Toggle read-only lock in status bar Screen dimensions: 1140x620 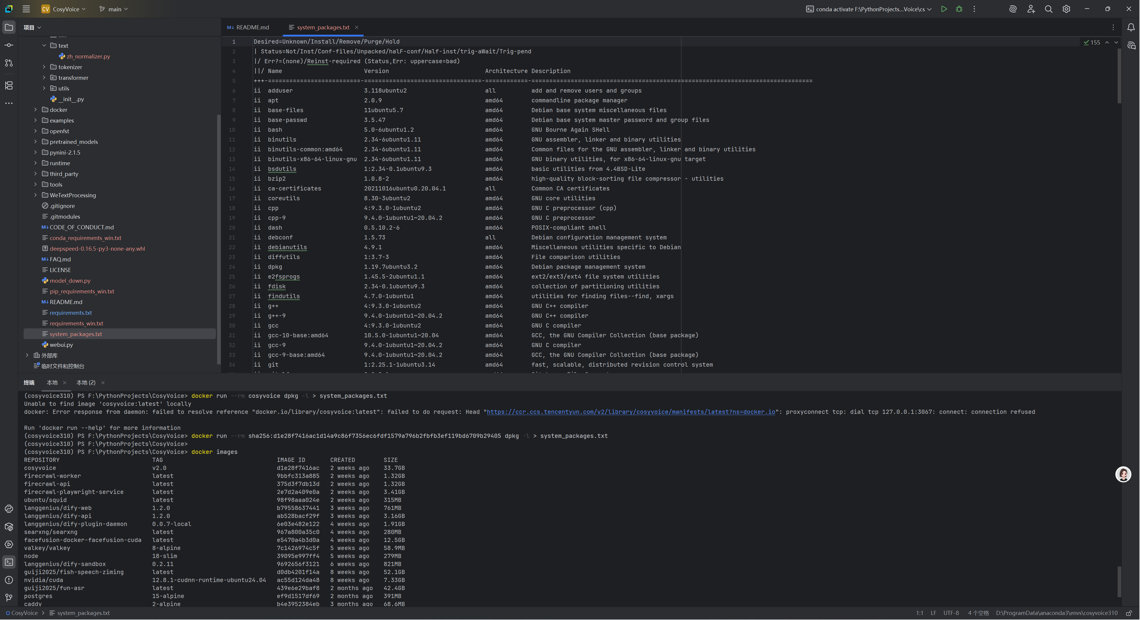point(1129,613)
